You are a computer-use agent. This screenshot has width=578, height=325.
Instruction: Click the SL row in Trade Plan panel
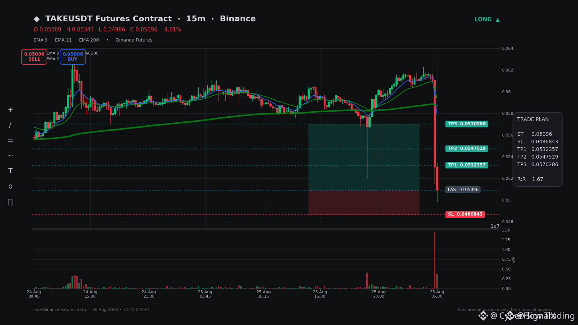(x=538, y=142)
